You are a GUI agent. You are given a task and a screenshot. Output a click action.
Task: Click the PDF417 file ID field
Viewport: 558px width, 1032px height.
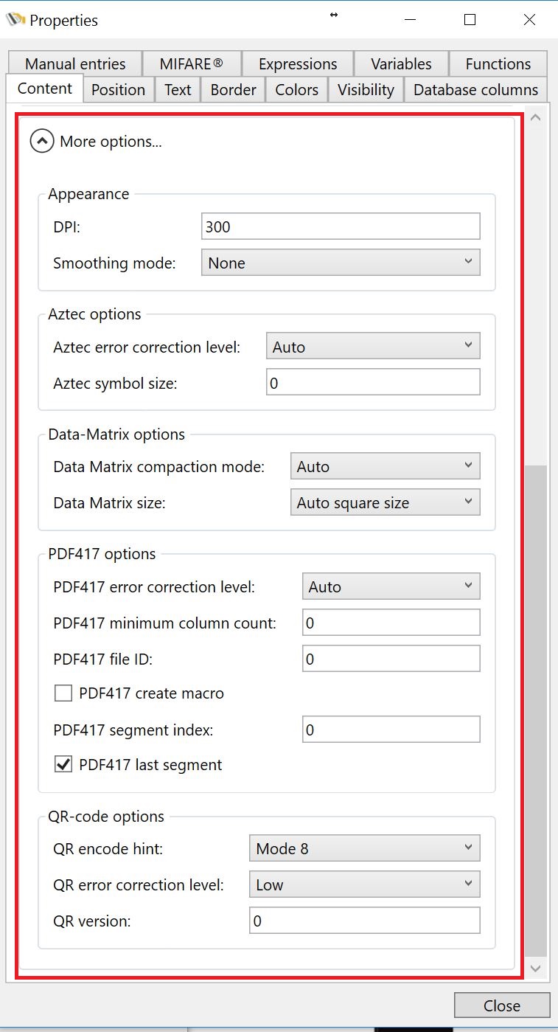pos(391,659)
